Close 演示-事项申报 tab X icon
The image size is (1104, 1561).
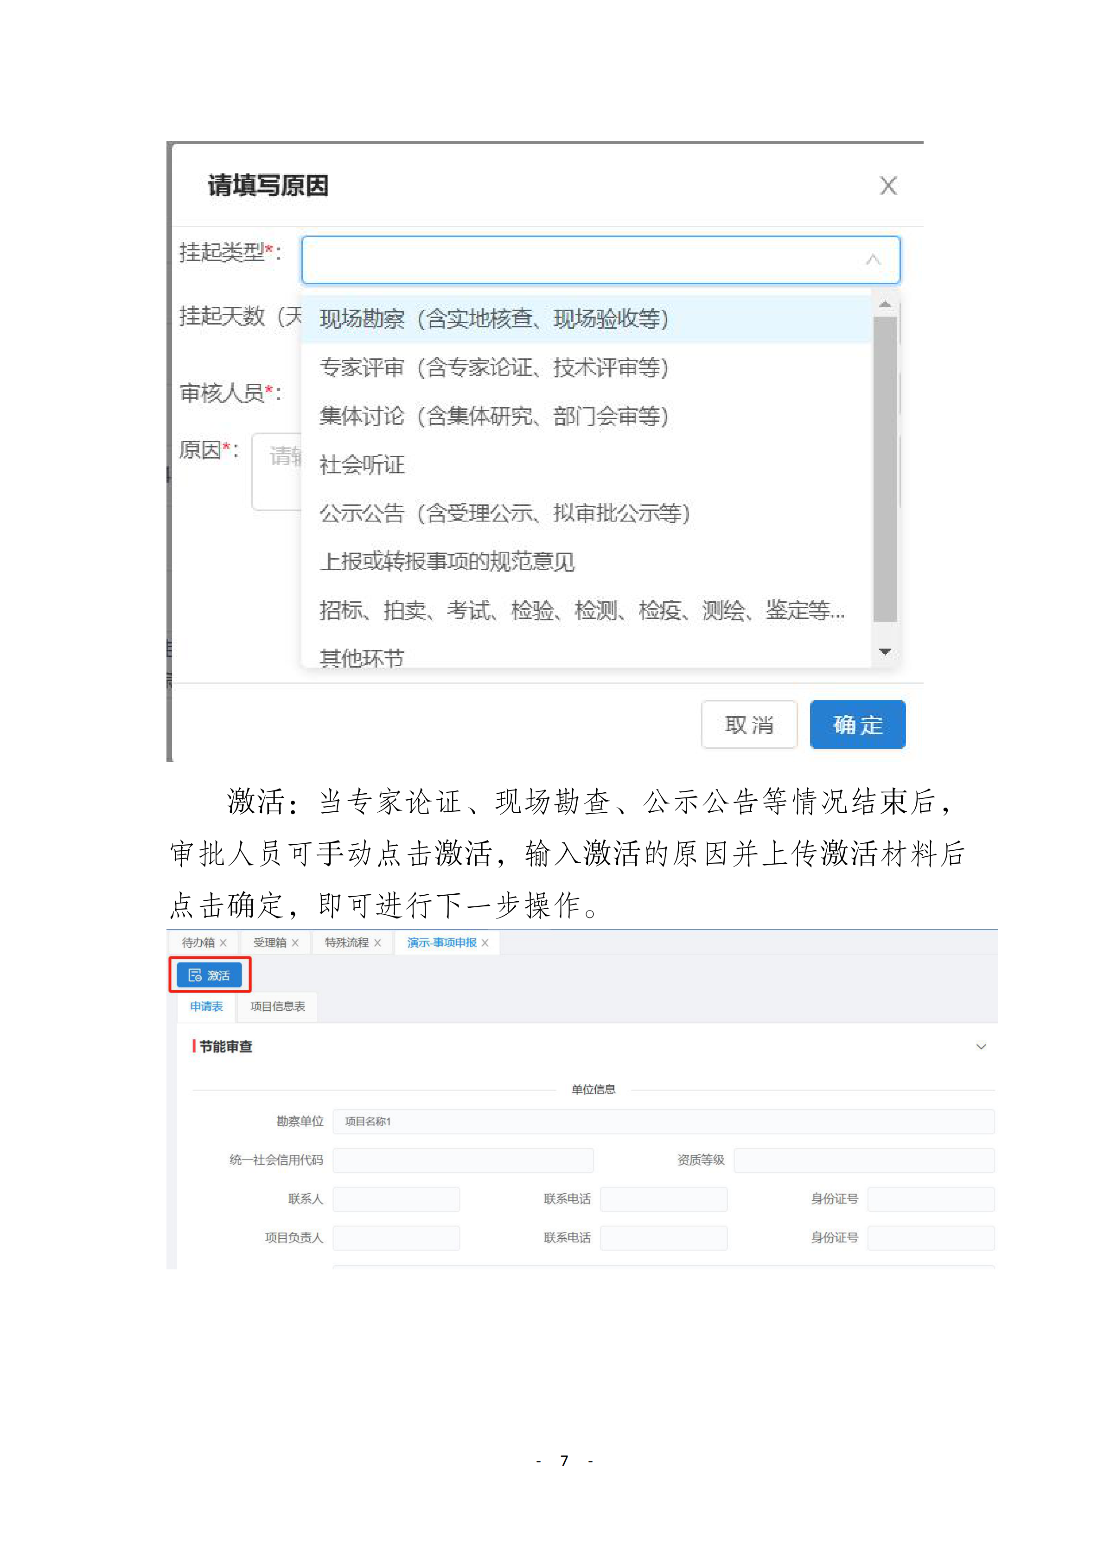click(x=485, y=943)
